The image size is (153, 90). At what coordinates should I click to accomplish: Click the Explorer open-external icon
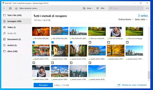click(119, 85)
